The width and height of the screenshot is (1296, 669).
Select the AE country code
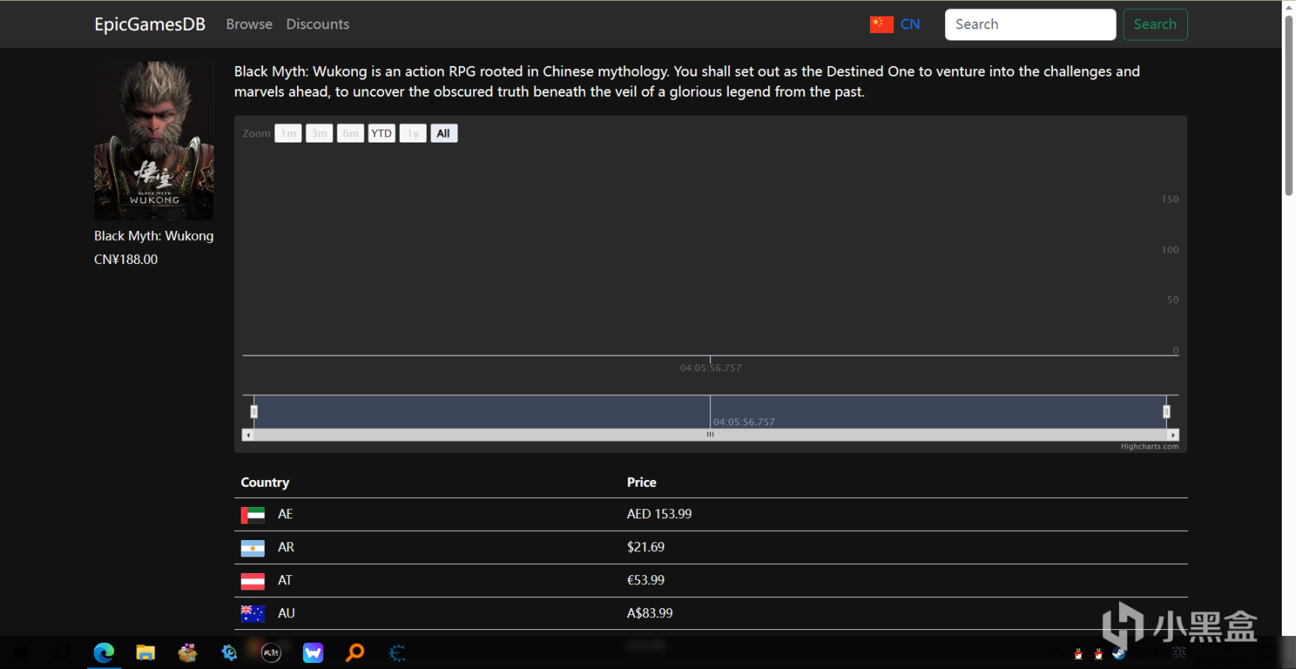(285, 514)
